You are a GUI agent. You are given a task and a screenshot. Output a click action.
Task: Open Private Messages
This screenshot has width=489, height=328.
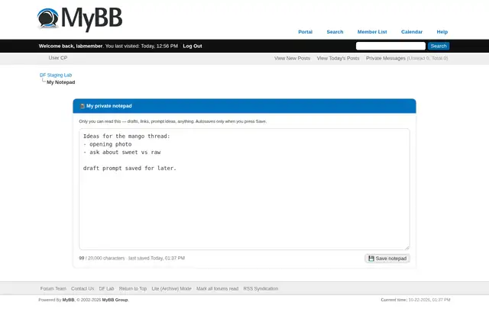click(x=385, y=58)
